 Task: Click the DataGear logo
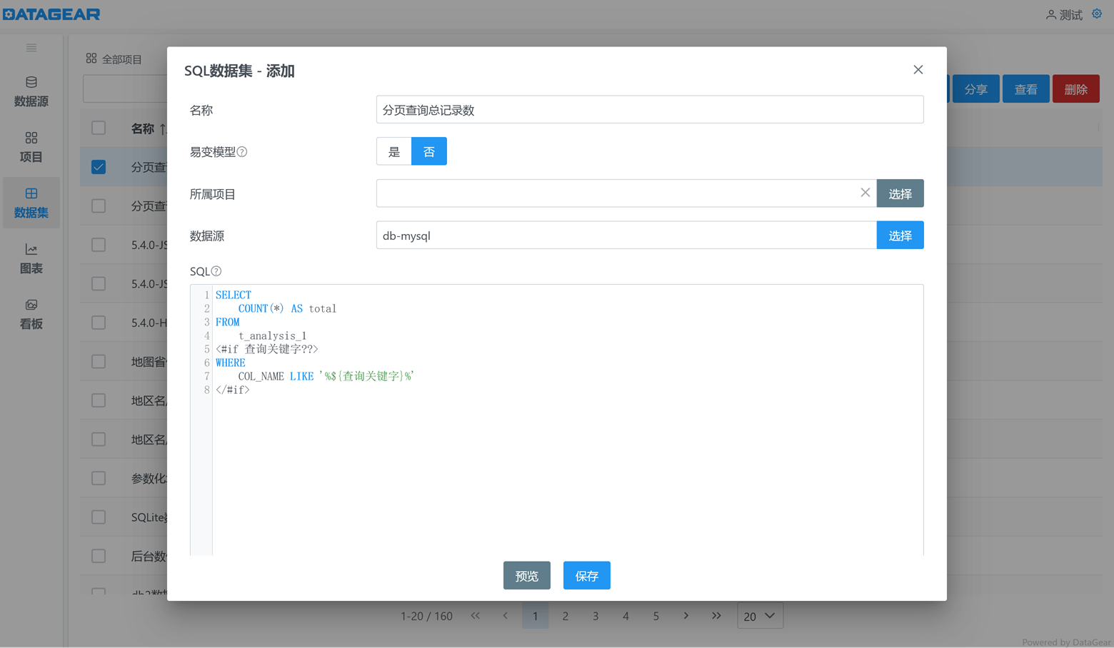51,14
